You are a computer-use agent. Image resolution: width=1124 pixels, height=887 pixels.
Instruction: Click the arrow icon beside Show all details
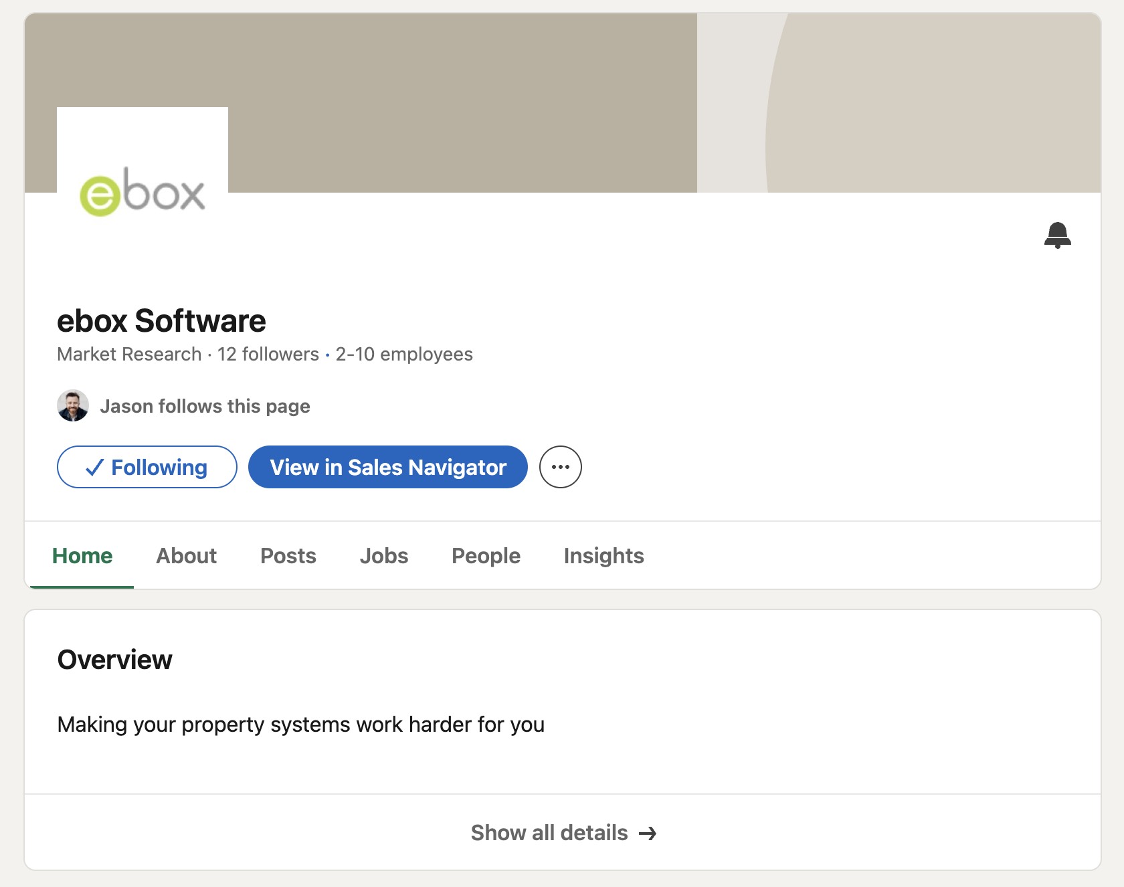[x=648, y=833]
